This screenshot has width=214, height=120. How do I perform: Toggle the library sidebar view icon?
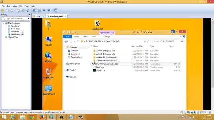(35, 10)
